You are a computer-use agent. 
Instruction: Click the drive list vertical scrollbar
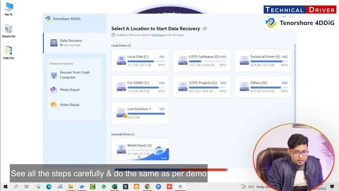(x=295, y=83)
